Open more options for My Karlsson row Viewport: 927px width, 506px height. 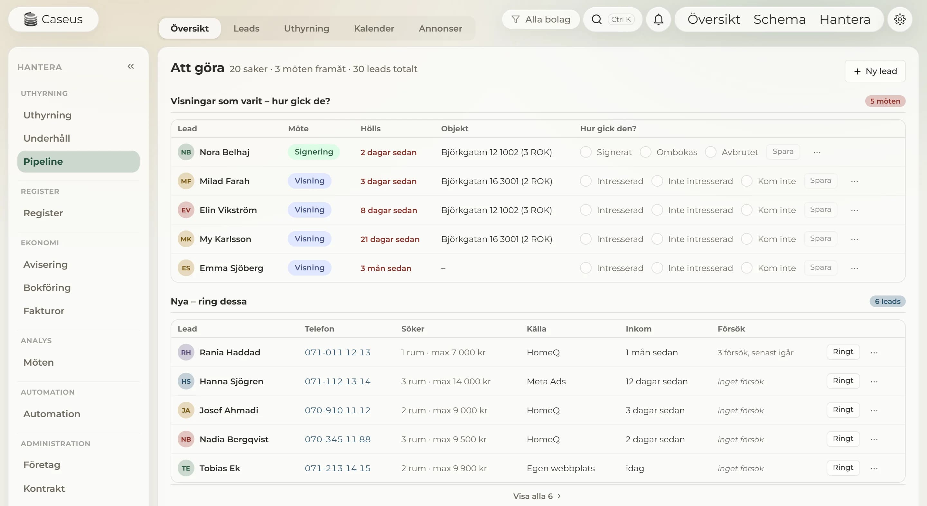pos(854,239)
